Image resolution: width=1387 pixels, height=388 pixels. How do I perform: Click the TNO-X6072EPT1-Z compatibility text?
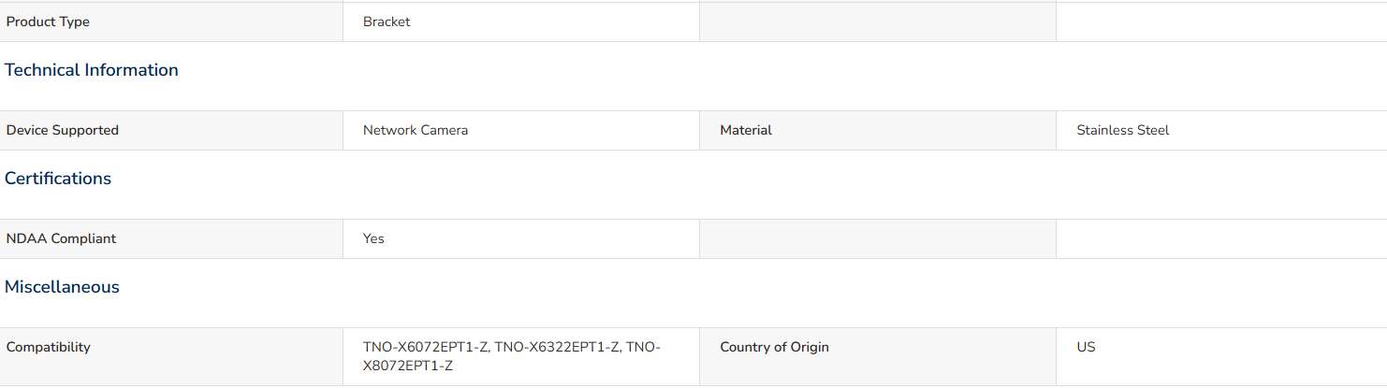pos(426,347)
